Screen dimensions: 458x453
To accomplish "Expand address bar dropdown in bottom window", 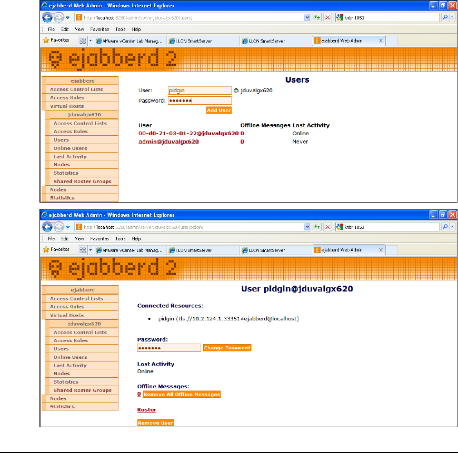I will pos(307,227).
